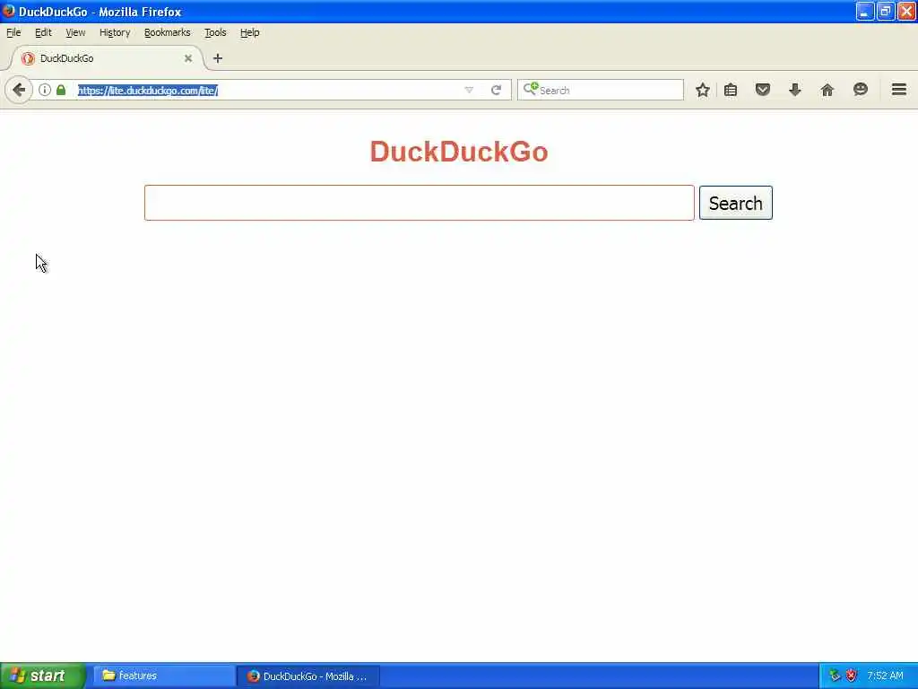Expand the URL bar history dropdown

469,91
